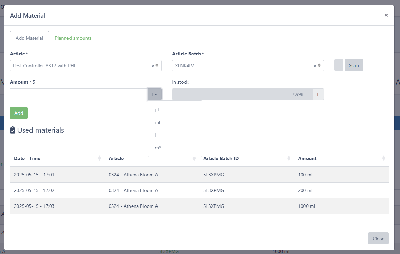Choose µl from the unit list

157,110
